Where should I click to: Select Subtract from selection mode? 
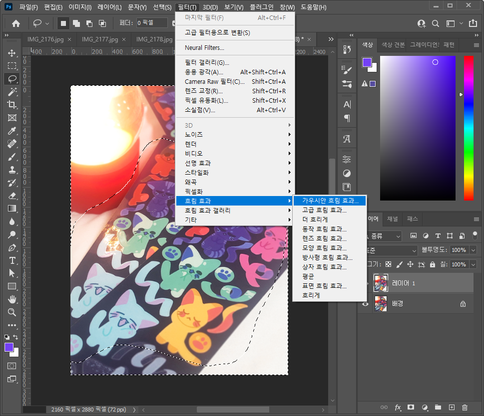pyautogui.click(x=89, y=23)
